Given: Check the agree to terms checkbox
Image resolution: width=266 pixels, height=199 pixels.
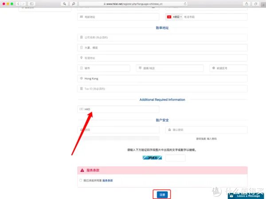Looking at the screenshot, I should (x=81, y=180).
